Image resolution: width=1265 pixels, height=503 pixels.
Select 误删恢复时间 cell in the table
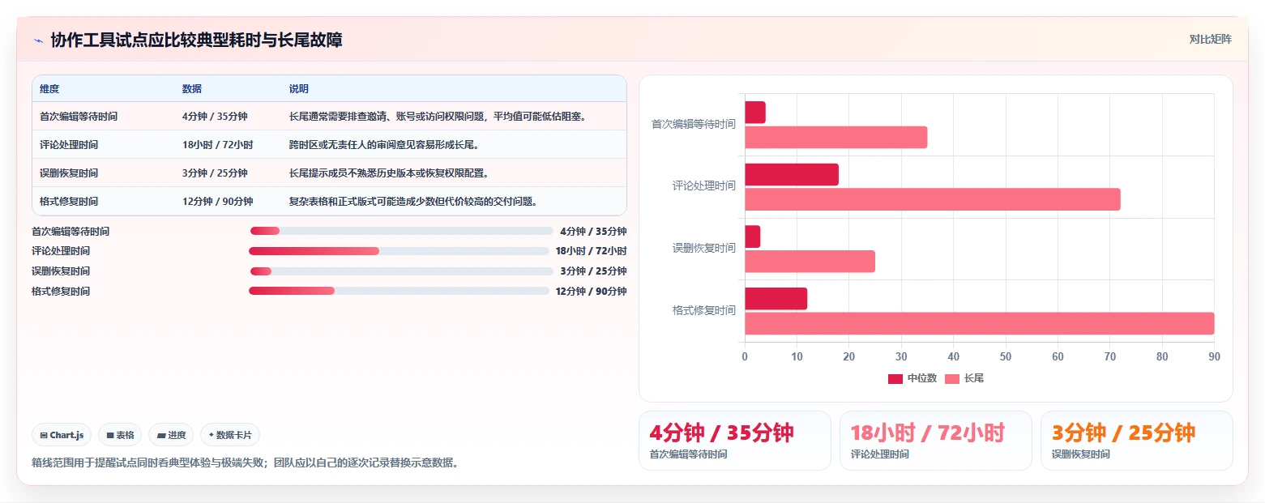pyautogui.click(x=69, y=173)
